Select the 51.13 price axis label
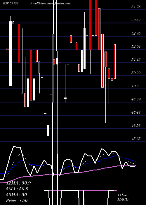 136,60
